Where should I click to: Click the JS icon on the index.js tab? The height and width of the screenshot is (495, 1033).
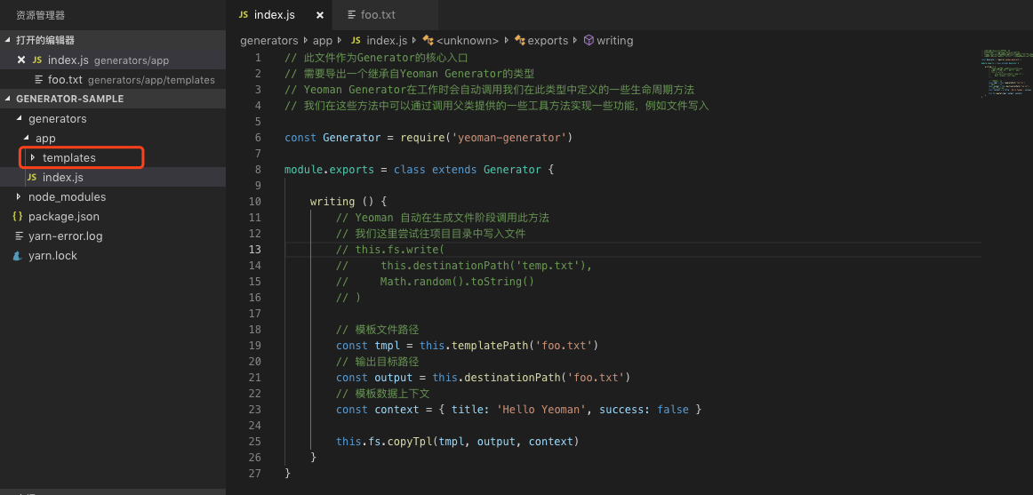[243, 15]
